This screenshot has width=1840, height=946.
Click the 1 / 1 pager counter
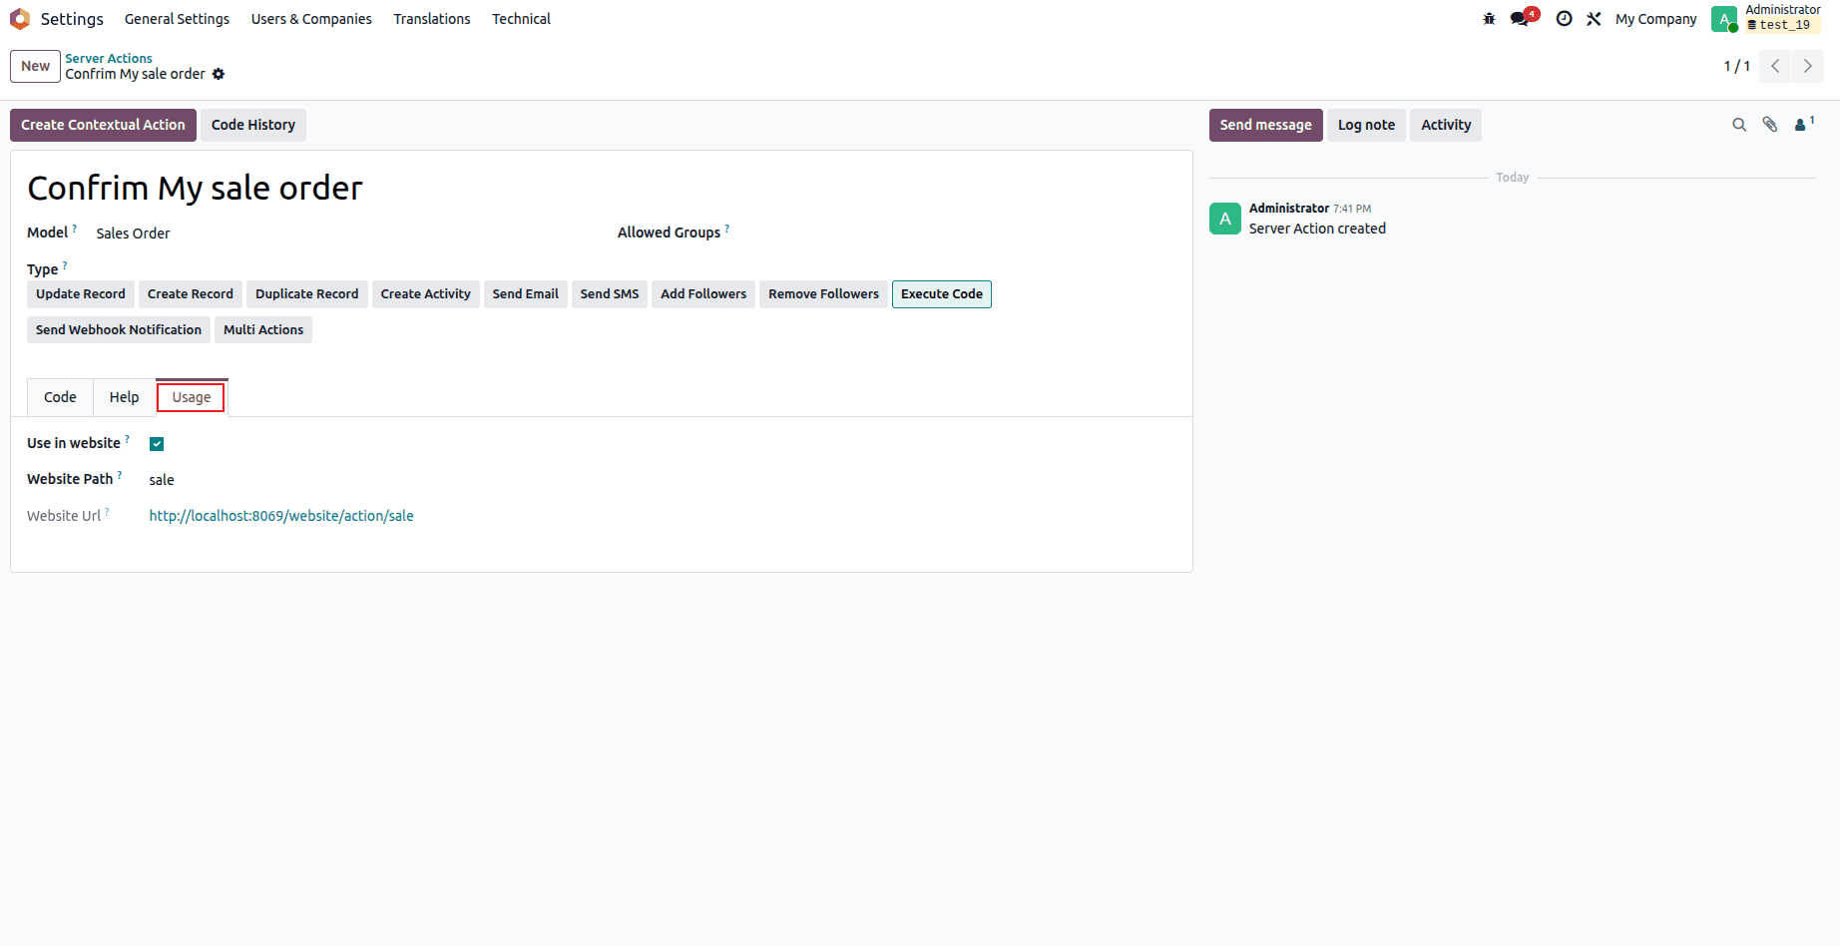(x=1737, y=66)
